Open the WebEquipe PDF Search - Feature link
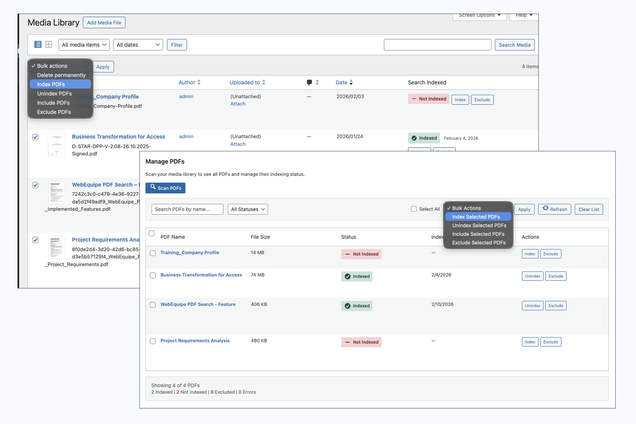This screenshot has width=636, height=424. click(198, 304)
